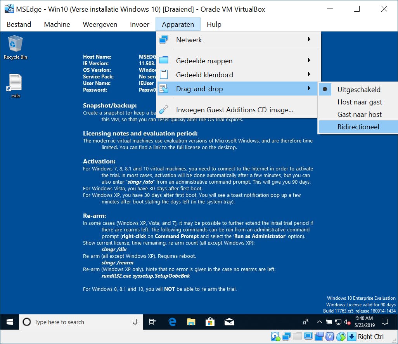The height and width of the screenshot is (344, 398).
Task: Close the Apparaten menu
Action: tap(178, 24)
